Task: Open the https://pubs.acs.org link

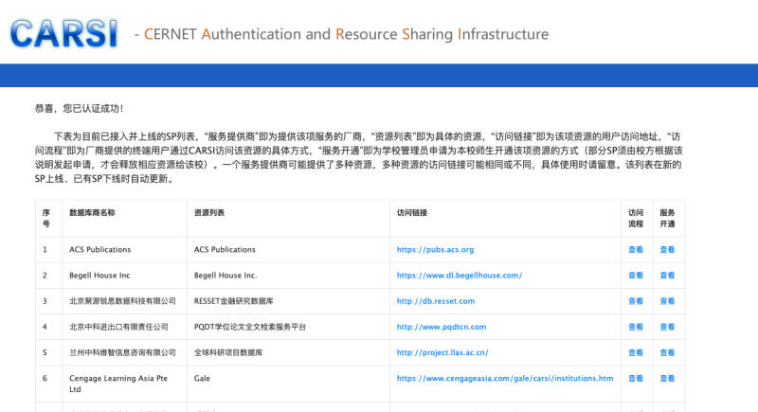Action: click(x=435, y=250)
